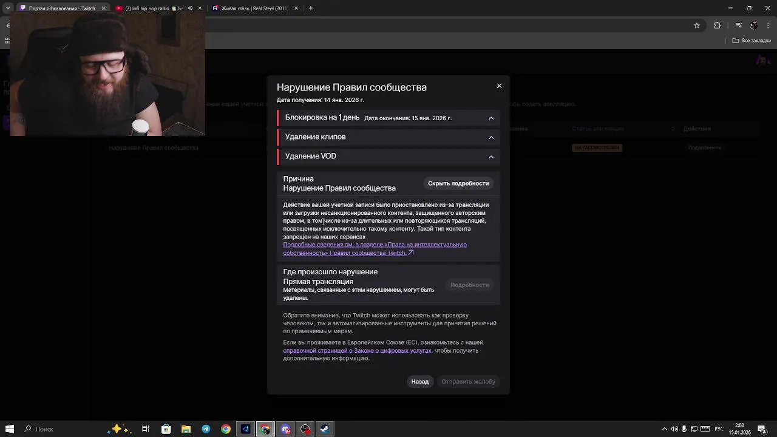
Task: Open the tab search dropdown arrow
Action: (8, 8)
